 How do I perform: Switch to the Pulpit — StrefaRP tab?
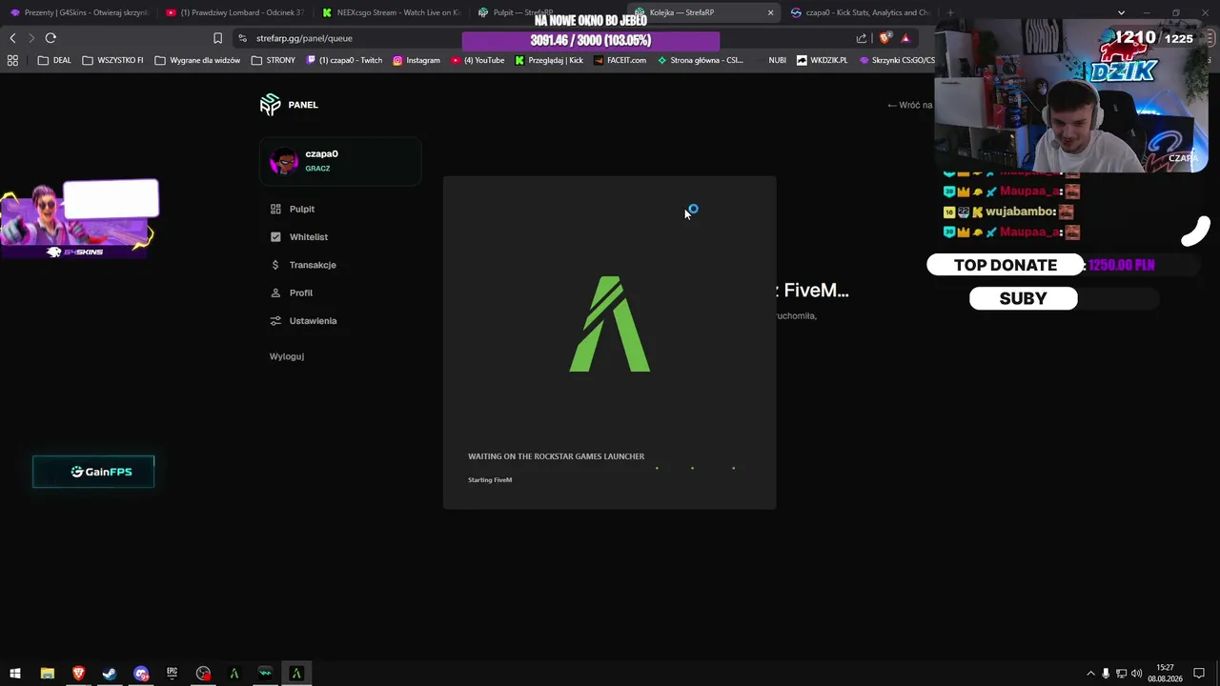point(515,12)
